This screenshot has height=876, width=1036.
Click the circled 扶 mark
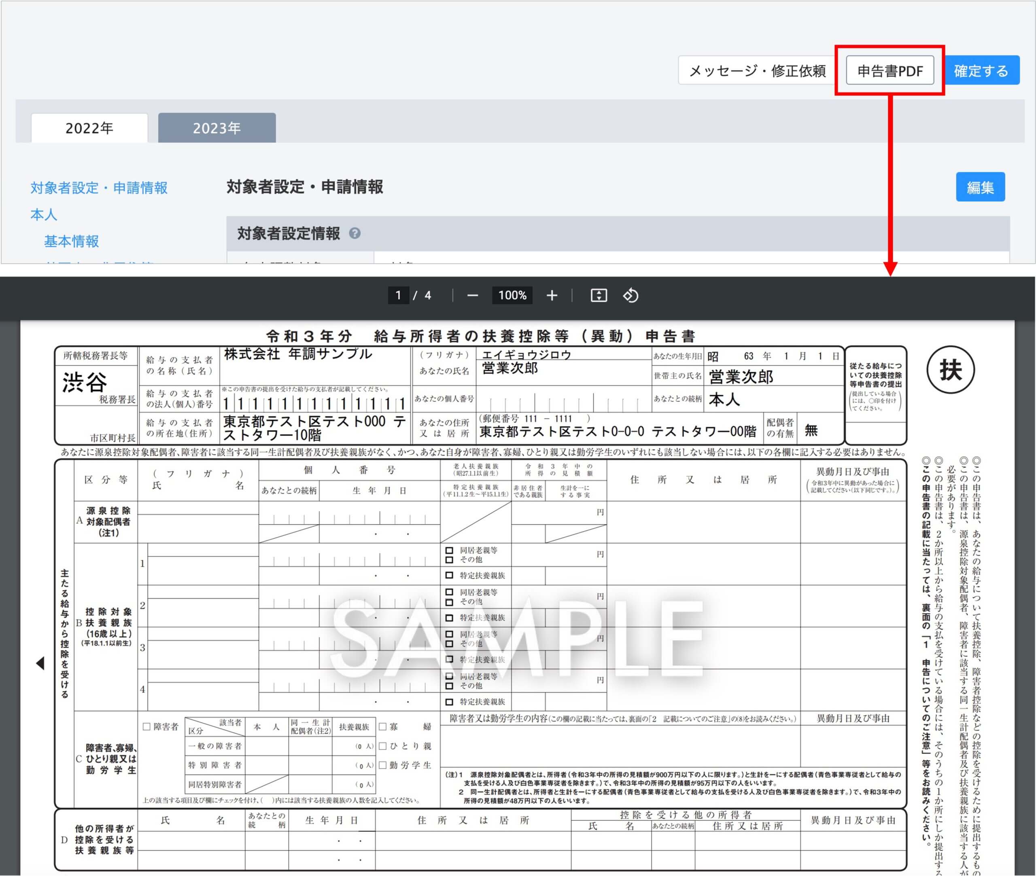[x=951, y=370]
